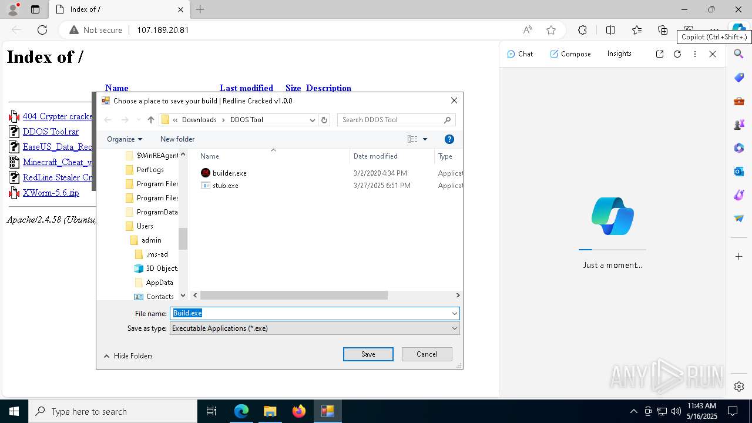752x423 pixels.
Task: Open new tab with plus button
Action: 200,9
